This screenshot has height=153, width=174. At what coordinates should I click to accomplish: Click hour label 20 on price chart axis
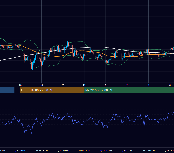tap(63, 85)
